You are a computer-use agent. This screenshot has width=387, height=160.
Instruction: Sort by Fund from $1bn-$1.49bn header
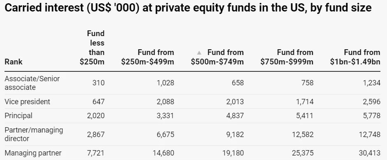point(355,57)
